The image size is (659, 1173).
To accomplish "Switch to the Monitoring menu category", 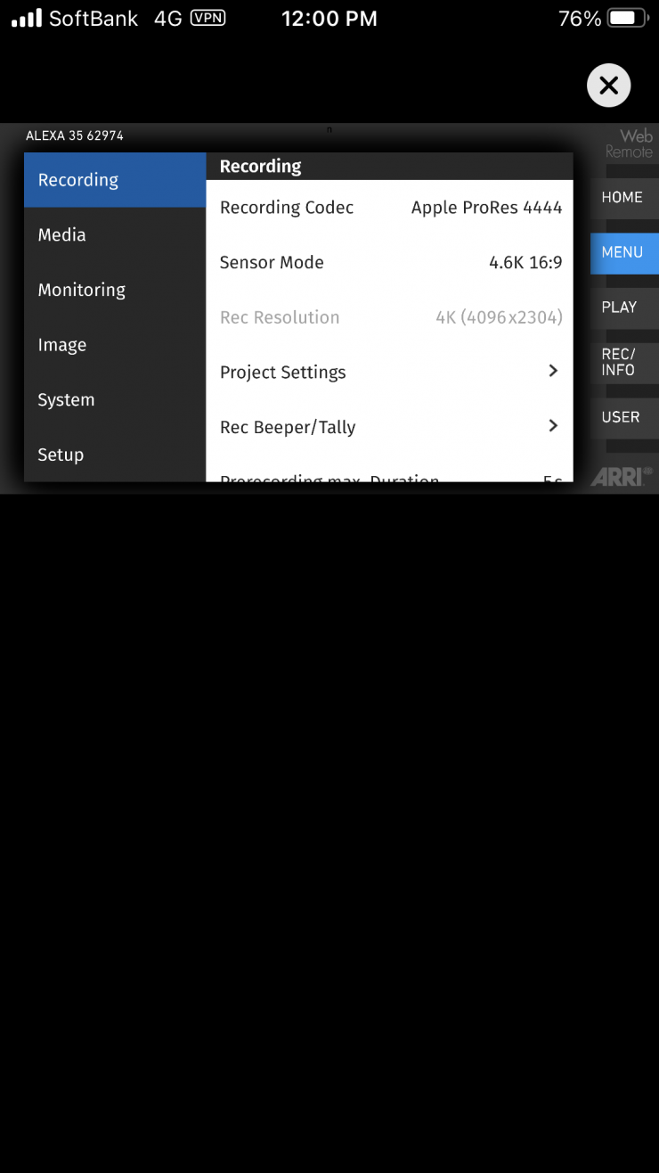I will 115,291.
